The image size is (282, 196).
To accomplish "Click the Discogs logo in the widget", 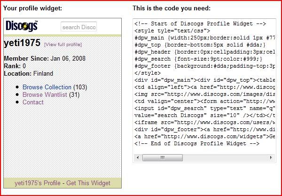I will [x=22, y=26].
